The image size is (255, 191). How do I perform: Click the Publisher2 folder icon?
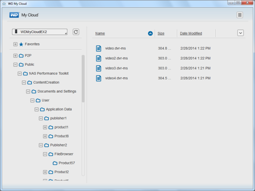(46, 145)
